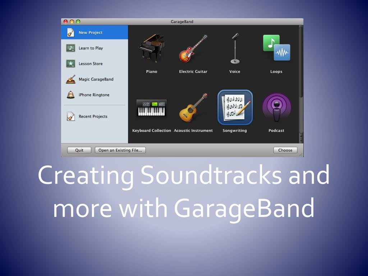Click the Learn to Play chalkboard icon
368x276 pixels.
[70, 48]
